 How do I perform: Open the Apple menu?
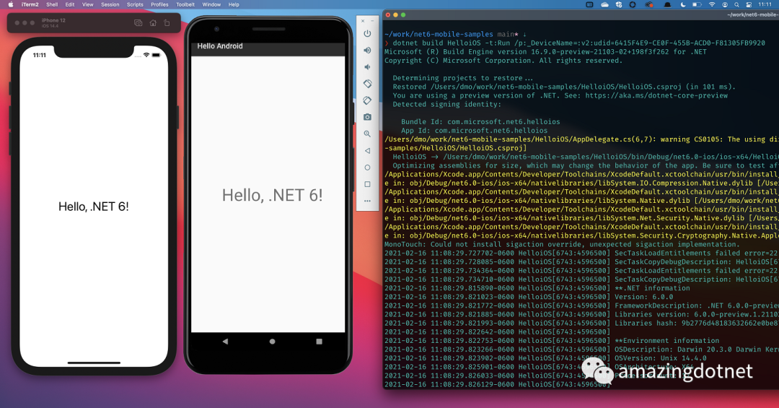pos(10,4)
